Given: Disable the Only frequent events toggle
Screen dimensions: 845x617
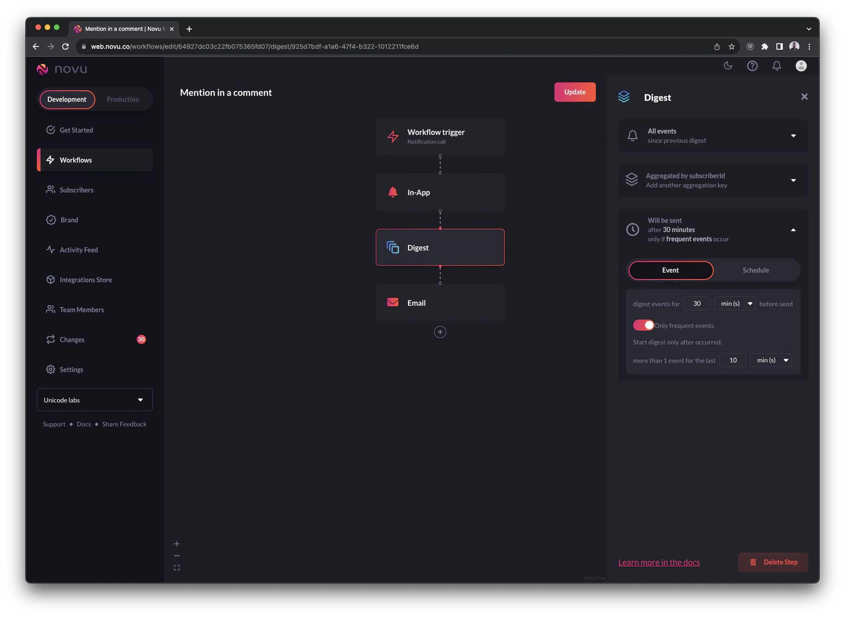Looking at the screenshot, I should coord(643,325).
